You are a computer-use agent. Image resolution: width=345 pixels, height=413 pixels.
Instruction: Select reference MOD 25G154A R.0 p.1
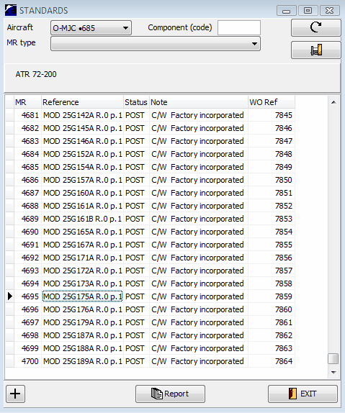click(x=82, y=167)
